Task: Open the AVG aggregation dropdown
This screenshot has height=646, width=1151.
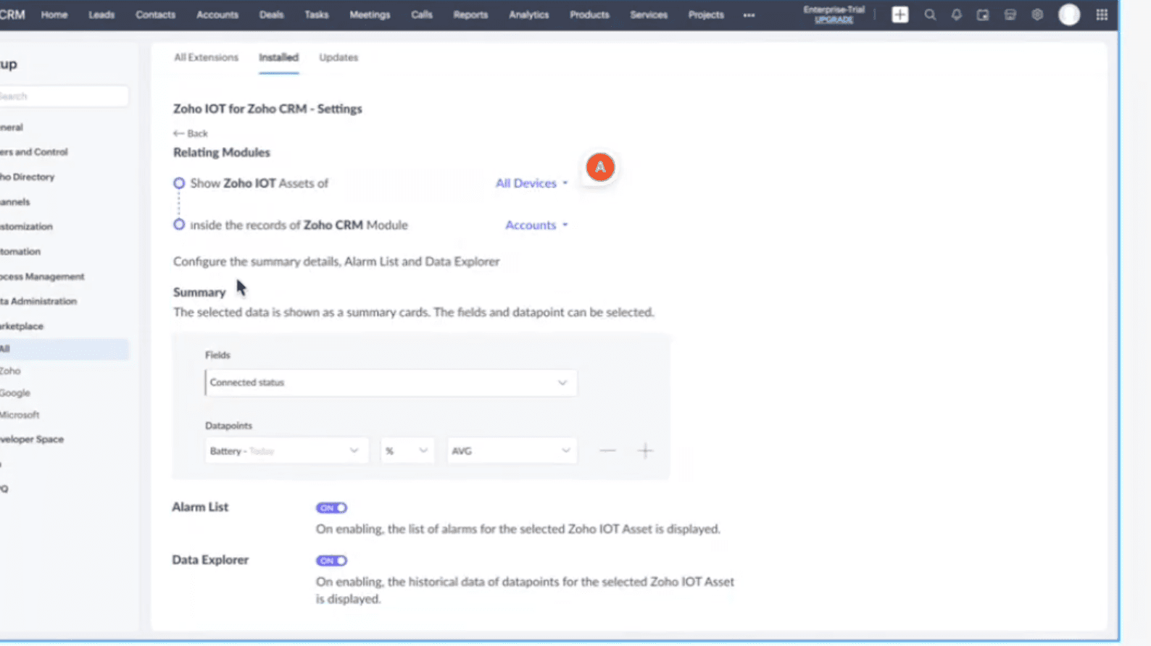Action: (x=512, y=451)
